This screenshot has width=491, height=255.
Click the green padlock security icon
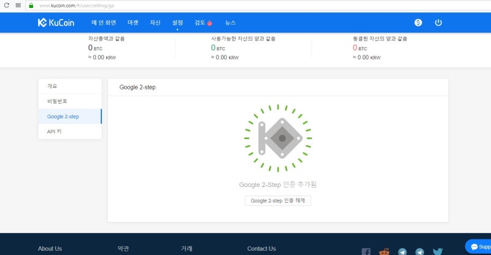click(31, 6)
